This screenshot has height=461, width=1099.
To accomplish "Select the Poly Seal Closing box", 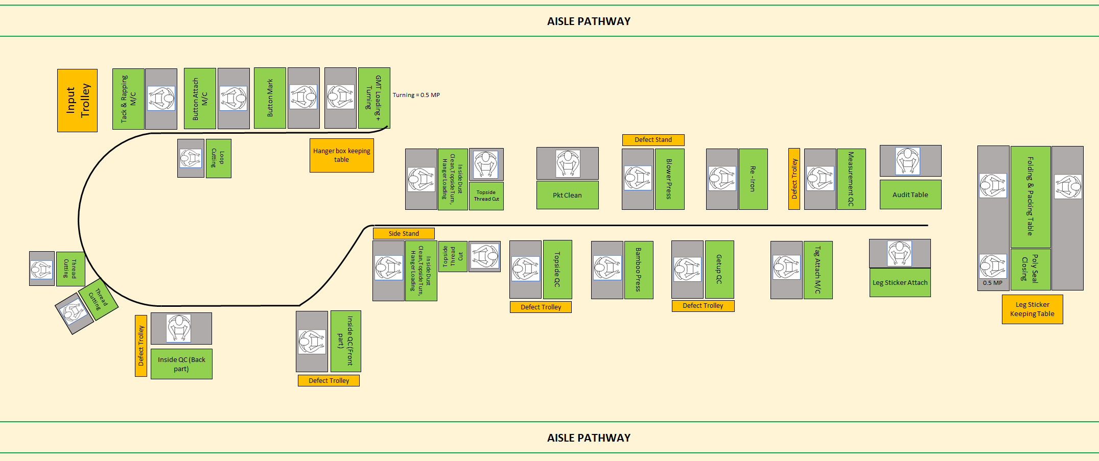I will point(1031,270).
